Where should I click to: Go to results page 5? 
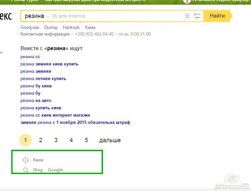(x=86, y=140)
